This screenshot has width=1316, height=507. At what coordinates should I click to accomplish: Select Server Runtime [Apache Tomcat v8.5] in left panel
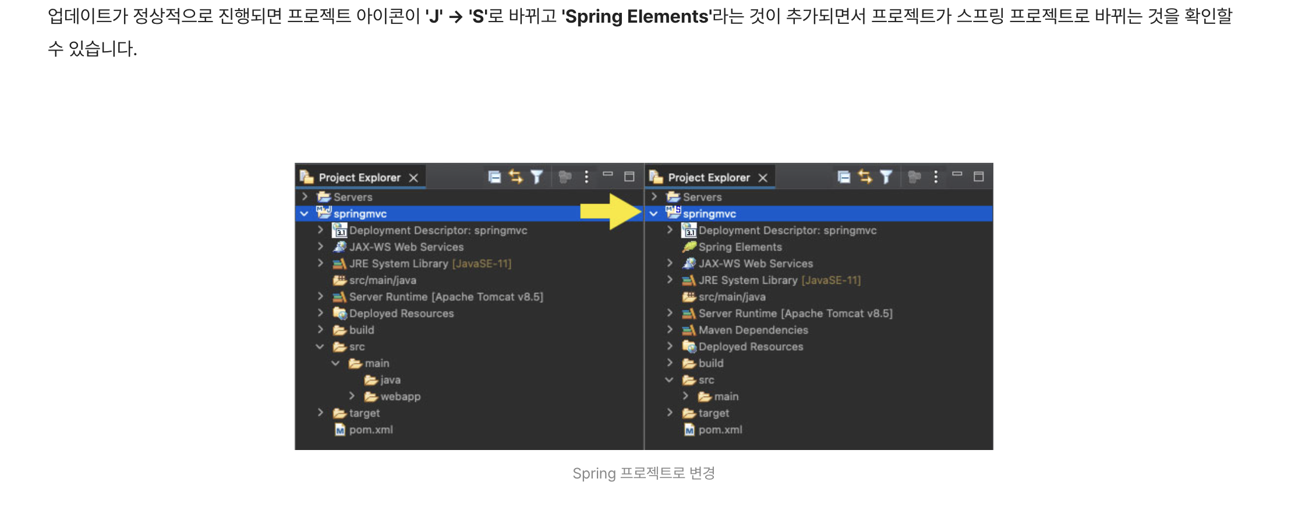coord(446,297)
